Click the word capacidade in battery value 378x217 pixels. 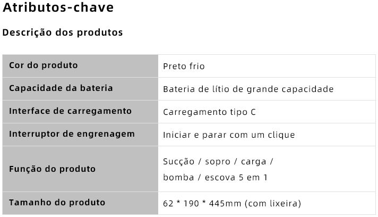coord(307,89)
